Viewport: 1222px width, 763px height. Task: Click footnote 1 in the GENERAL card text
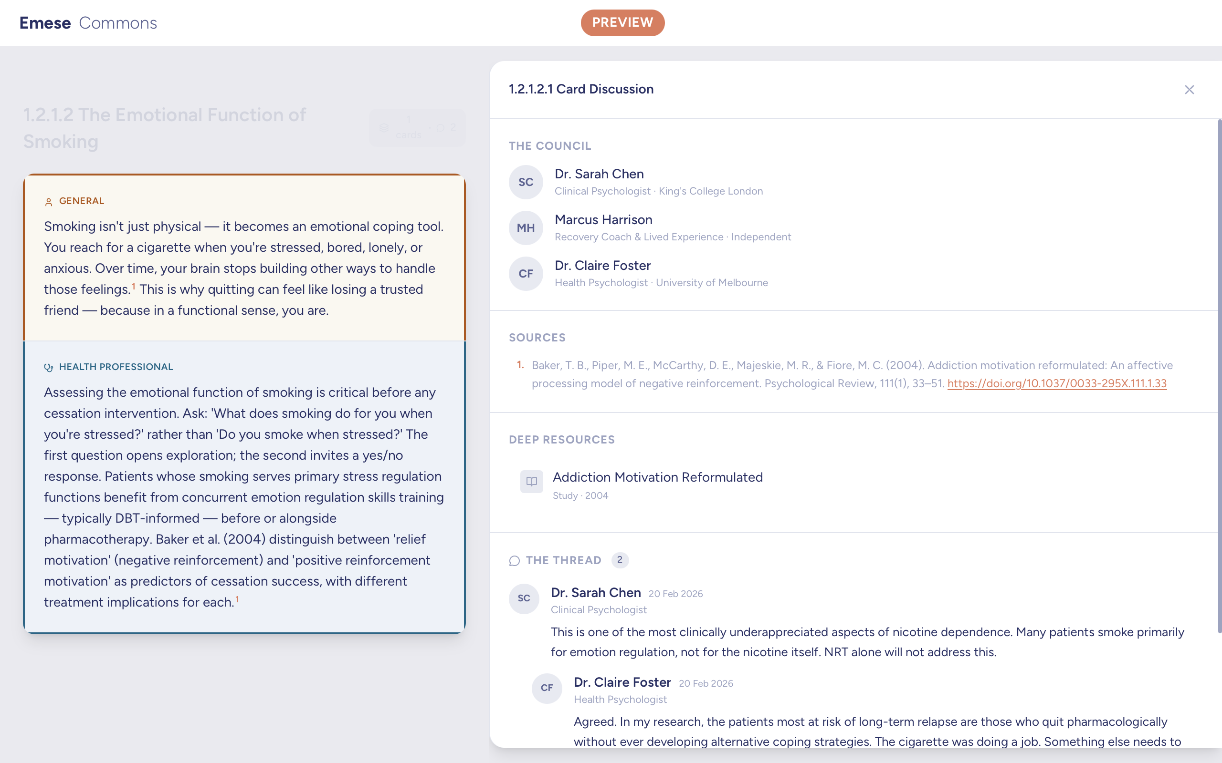[133, 286]
